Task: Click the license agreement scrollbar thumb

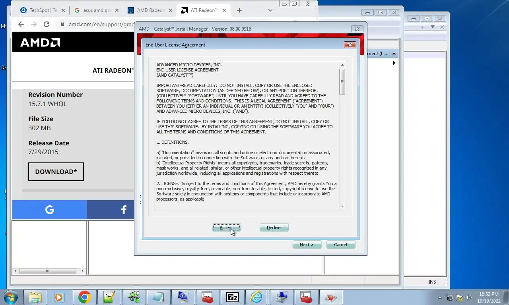Action: click(342, 81)
